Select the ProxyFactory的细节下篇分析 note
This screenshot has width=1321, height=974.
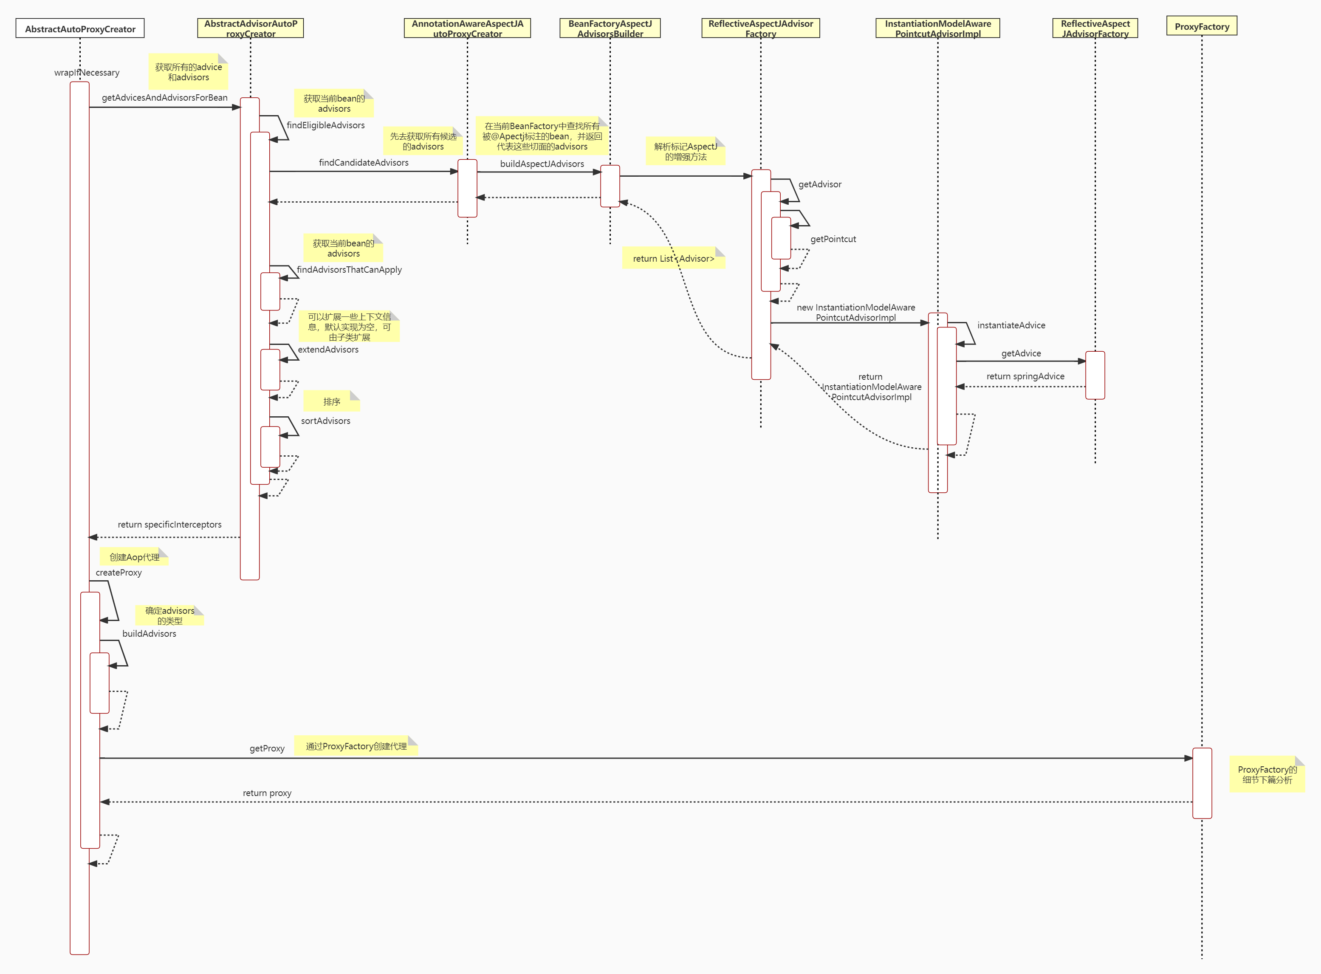1267,775
